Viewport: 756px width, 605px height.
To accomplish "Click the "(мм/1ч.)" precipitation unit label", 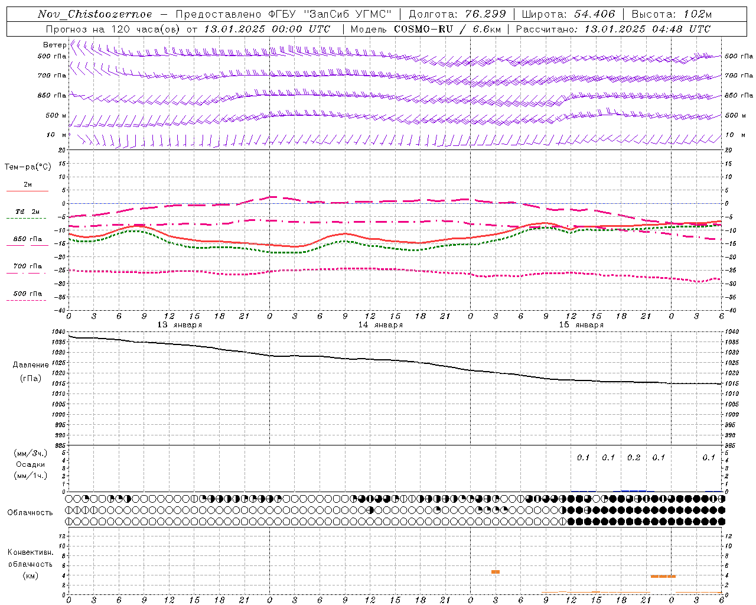I will (31, 476).
